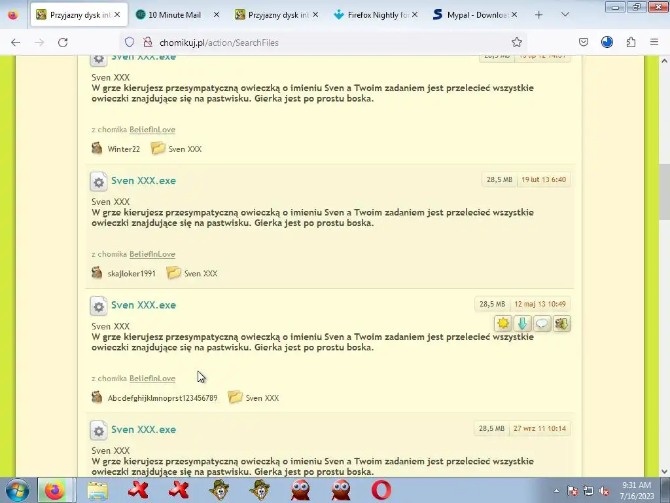This screenshot has height=503, width=670.
Task: Open the folder icon next to skajloker1991
Action: [173, 272]
